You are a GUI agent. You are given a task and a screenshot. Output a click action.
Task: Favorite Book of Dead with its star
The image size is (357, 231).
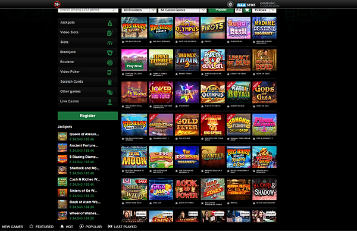254,74
